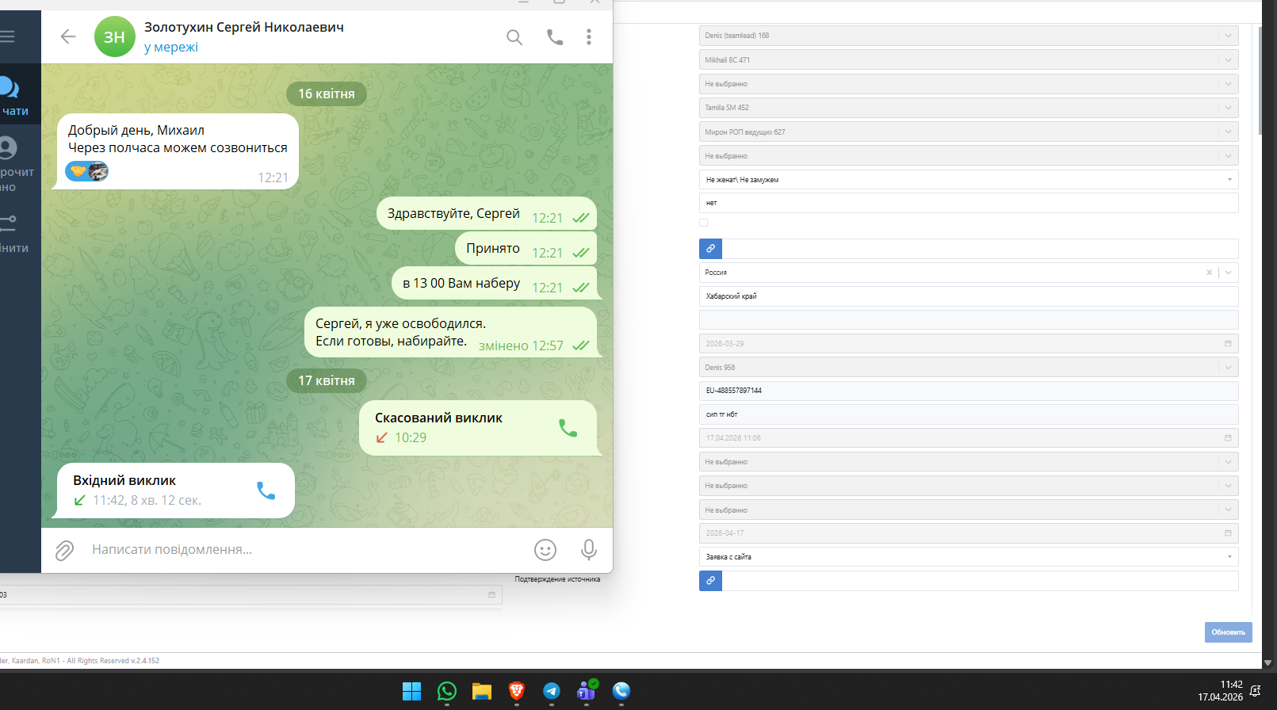Image resolution: width=1277 pixels, height=710 pixels.
Task: Clear the 'Россия' selection with X
Action: (1209, 273)
